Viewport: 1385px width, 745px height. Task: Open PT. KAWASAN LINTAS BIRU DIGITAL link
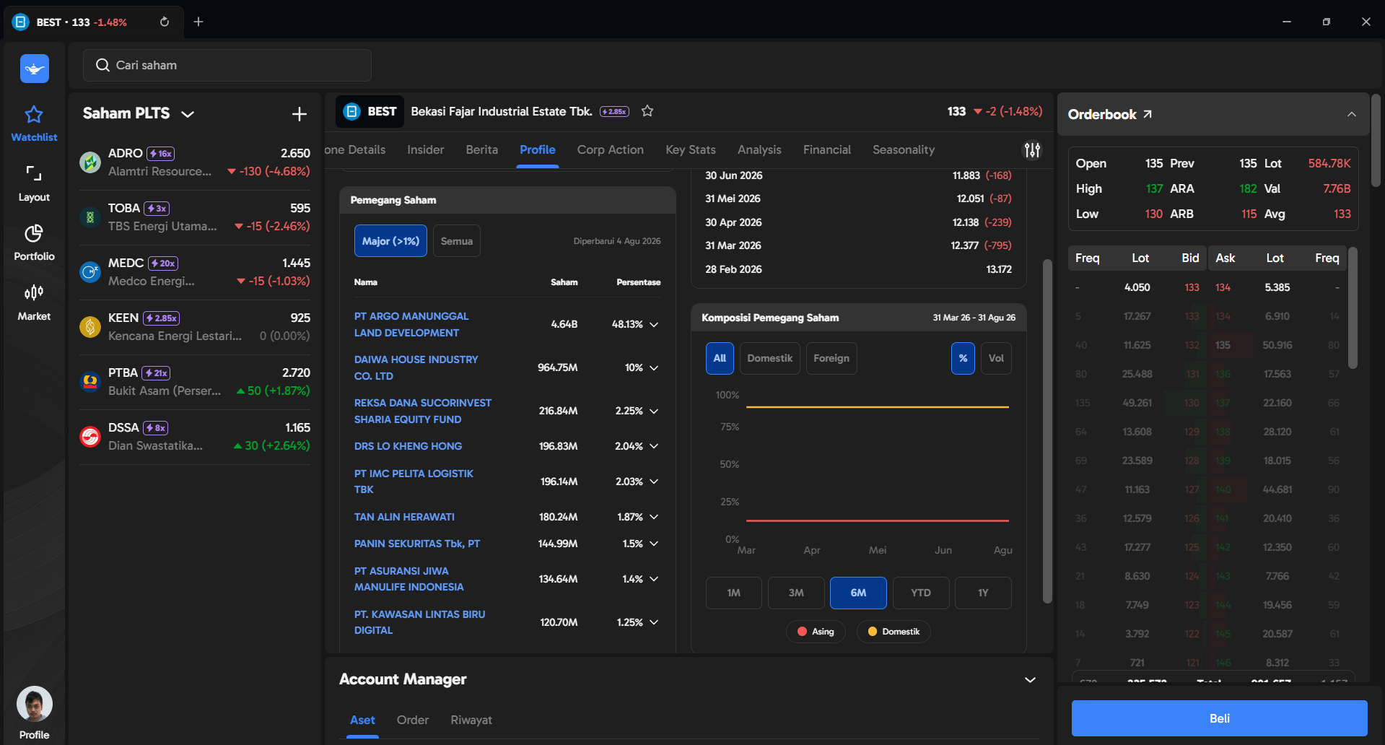click(419, 622)
